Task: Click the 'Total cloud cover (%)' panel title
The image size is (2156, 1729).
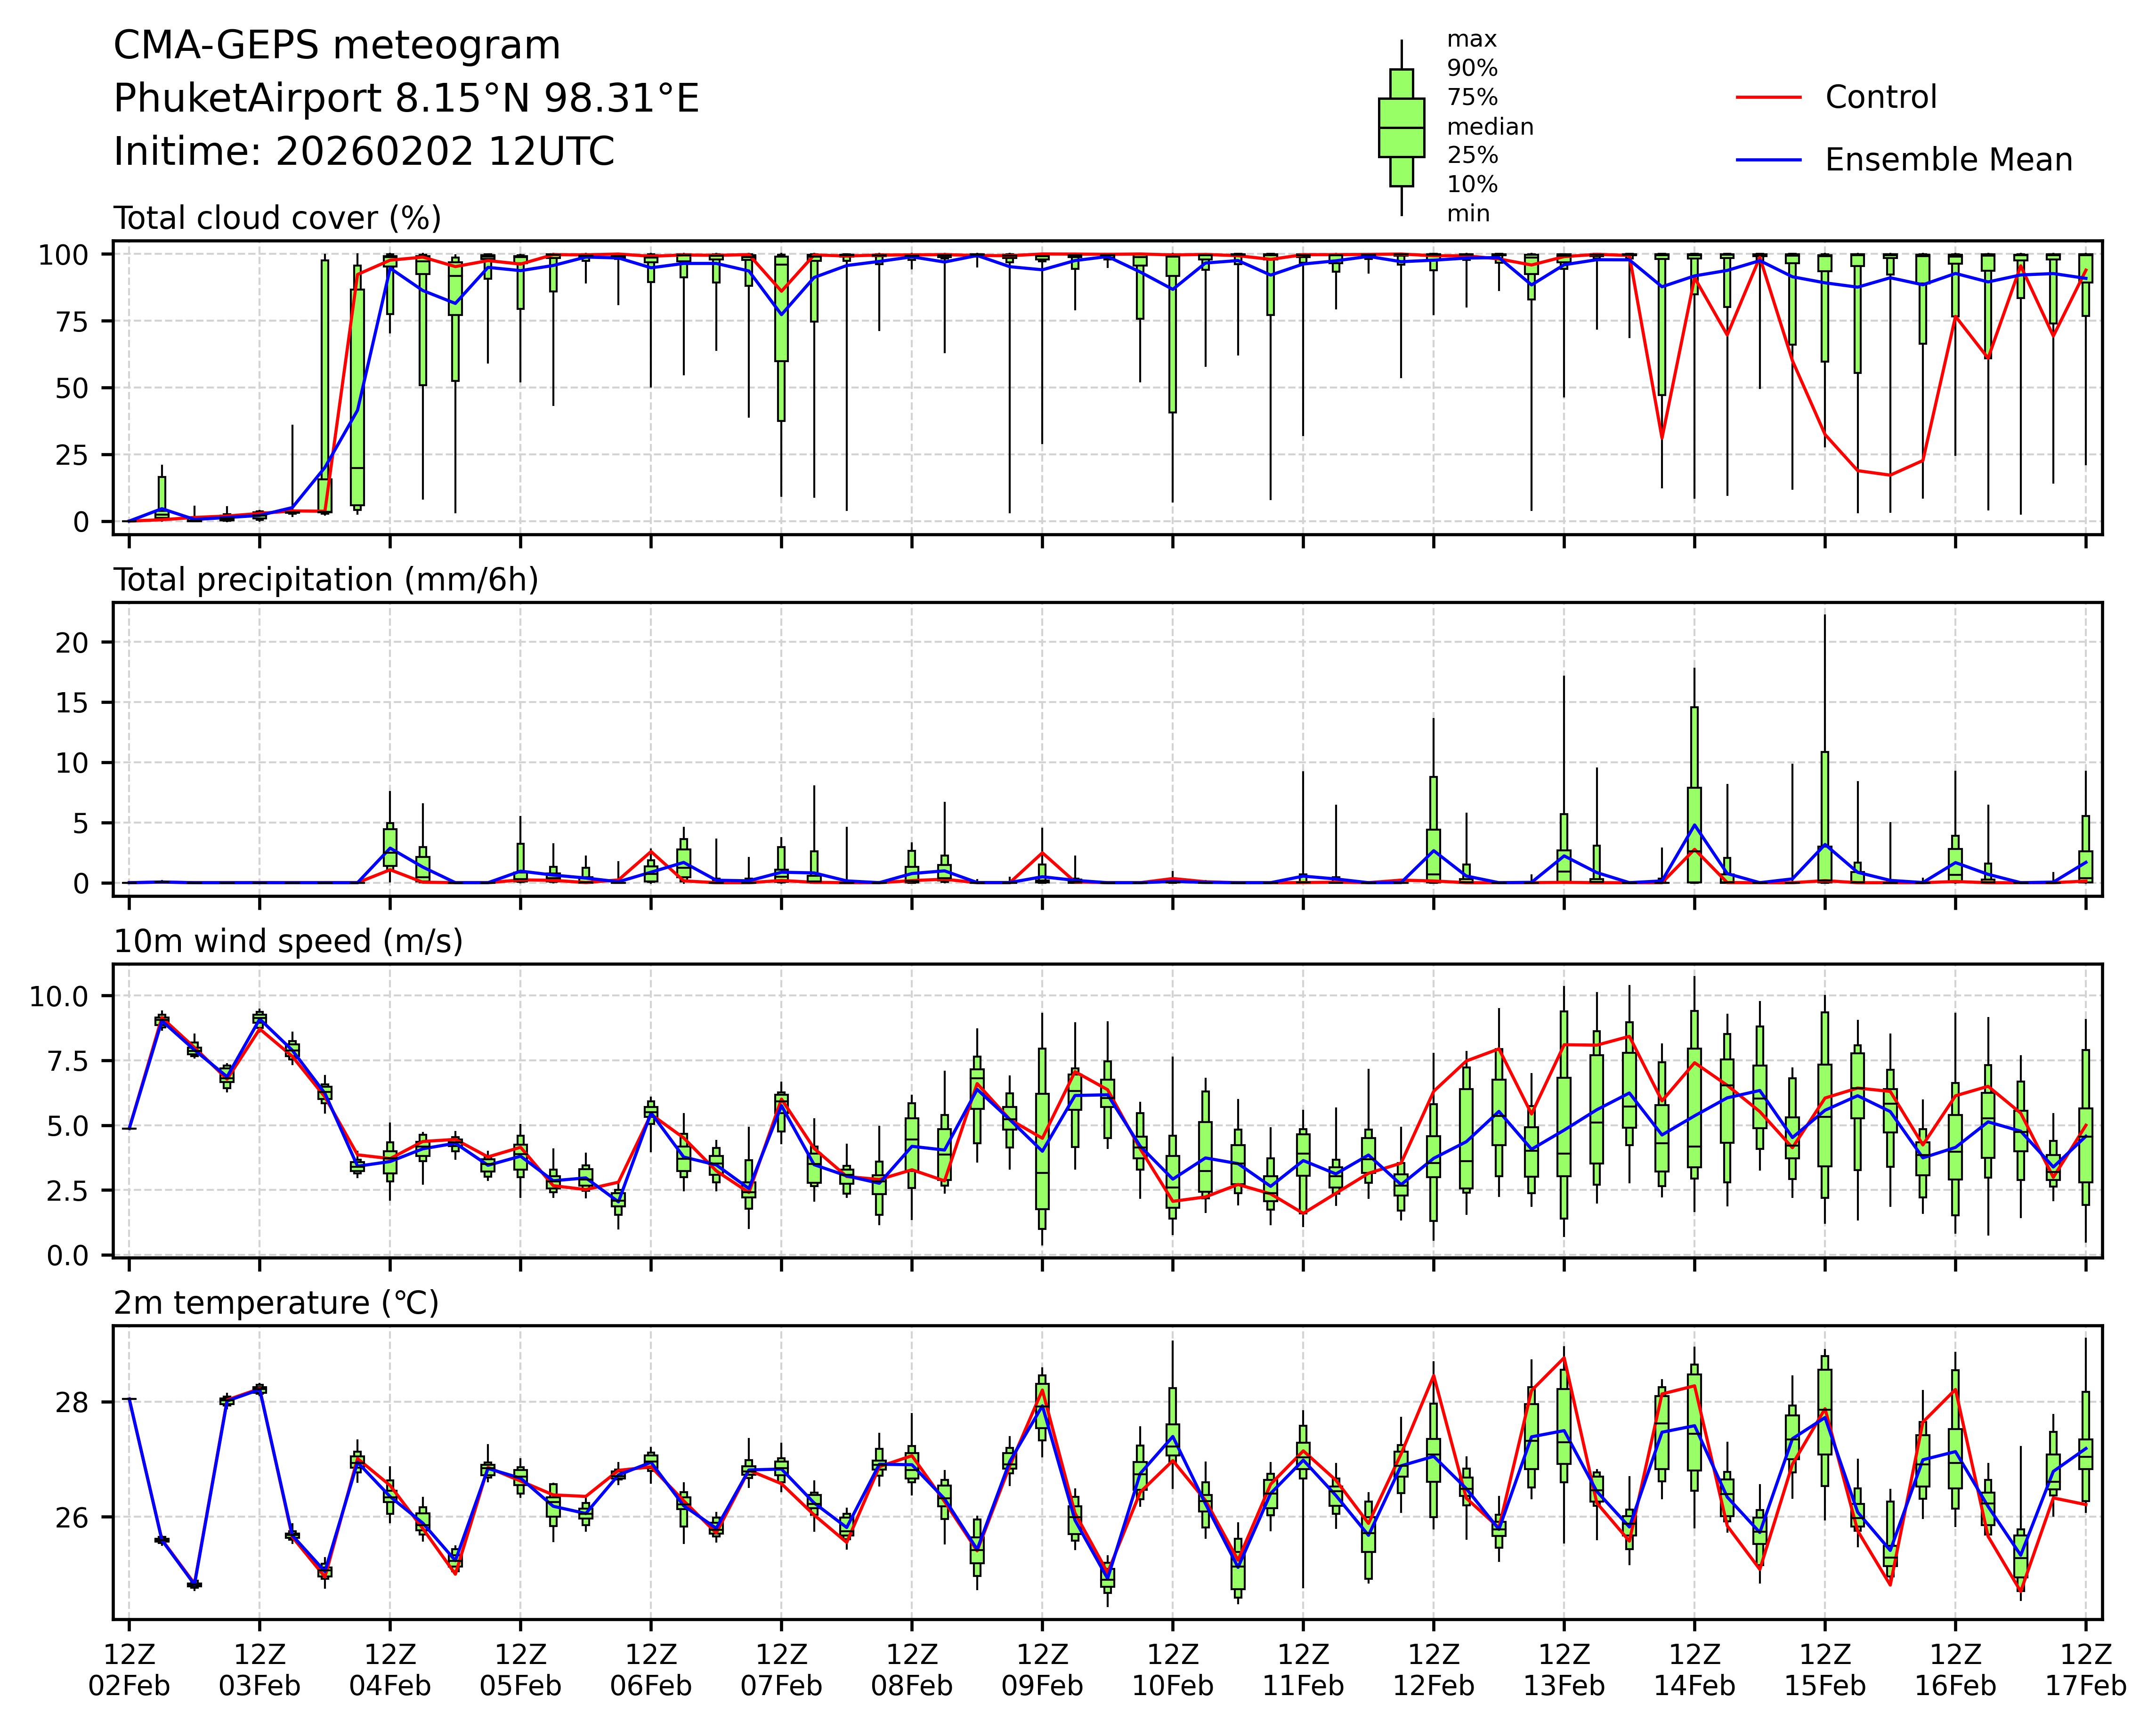Action: click(x=277, y=218)
